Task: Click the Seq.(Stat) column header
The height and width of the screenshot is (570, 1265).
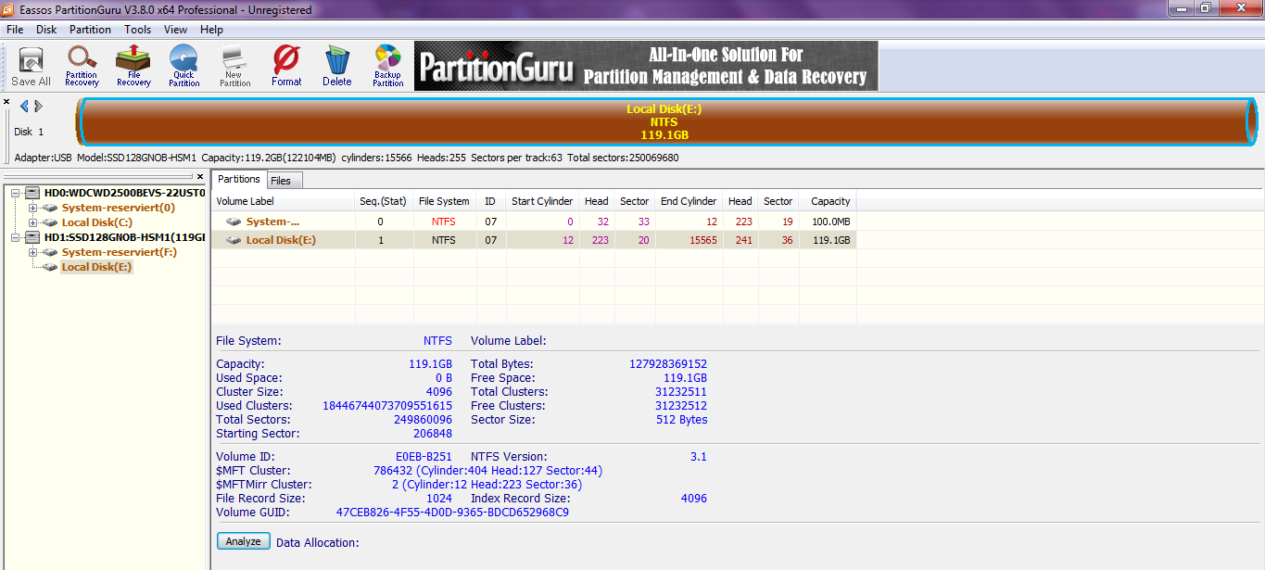Action: pyautogui.click(x=384, y=201)
